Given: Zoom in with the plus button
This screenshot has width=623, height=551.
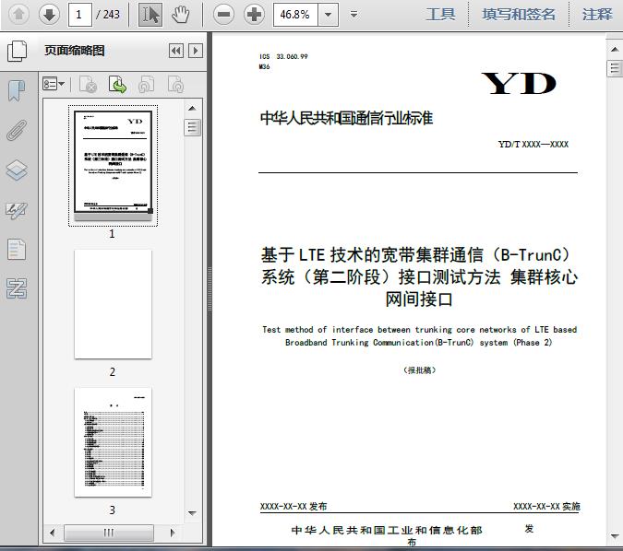Looking at the screenshot, I should click(x=254, y=15).
